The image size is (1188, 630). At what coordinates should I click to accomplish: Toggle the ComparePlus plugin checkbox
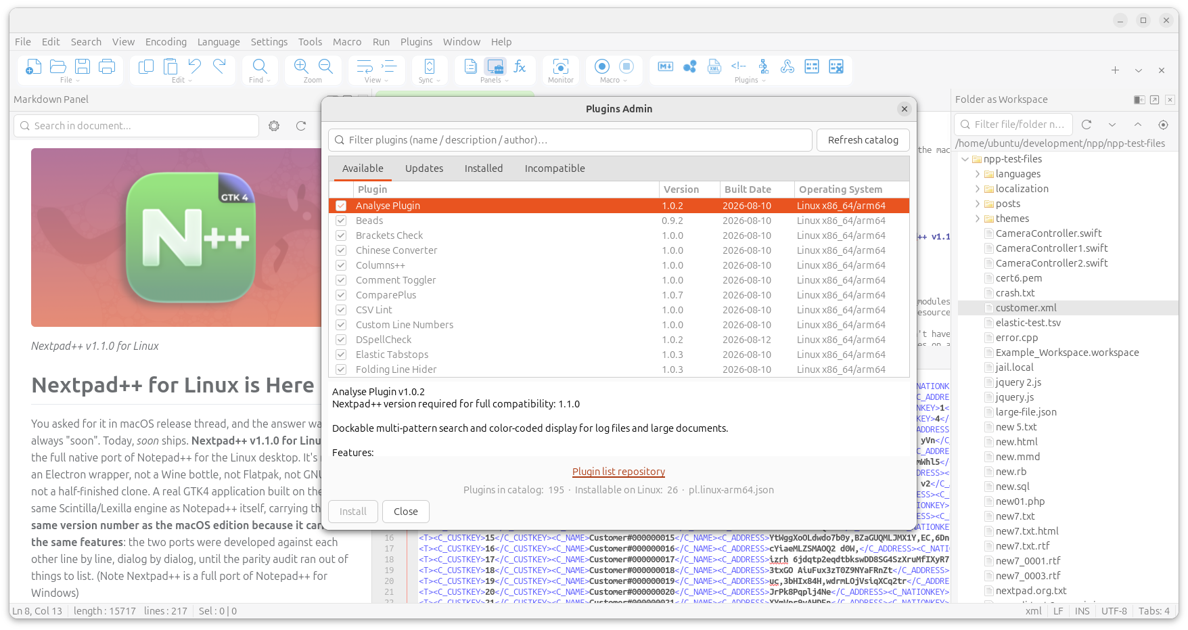coord(341,295)
